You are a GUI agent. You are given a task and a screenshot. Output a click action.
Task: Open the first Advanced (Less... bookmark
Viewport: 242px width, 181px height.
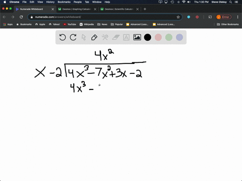137,24
